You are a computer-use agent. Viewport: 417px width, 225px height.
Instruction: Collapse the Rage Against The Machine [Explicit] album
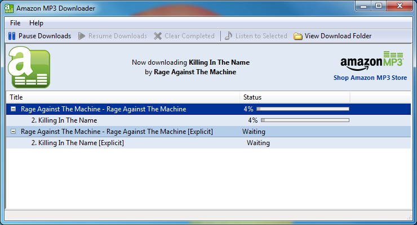pos(13,131)
